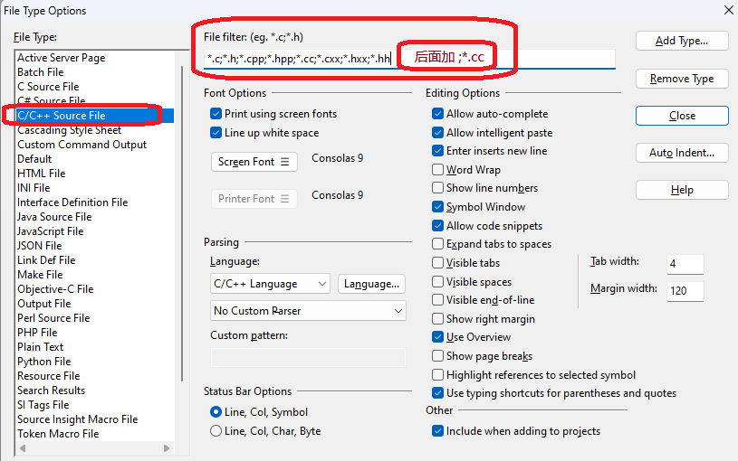Select Line, Col, Char, Byte radio option
This screenshot has width=738, height=461.
tap(216, 431)
